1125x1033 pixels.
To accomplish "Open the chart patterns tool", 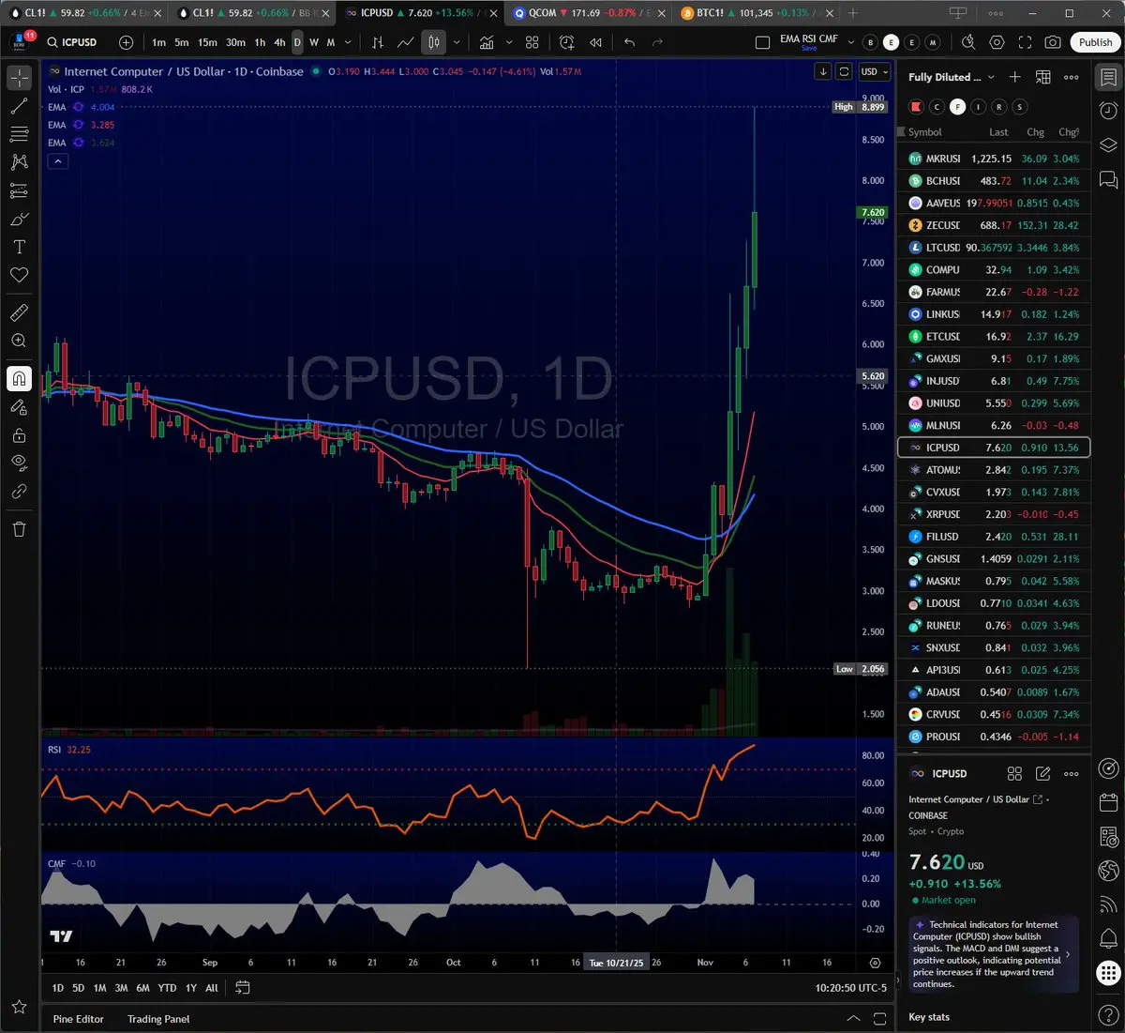I will point(19,163).
